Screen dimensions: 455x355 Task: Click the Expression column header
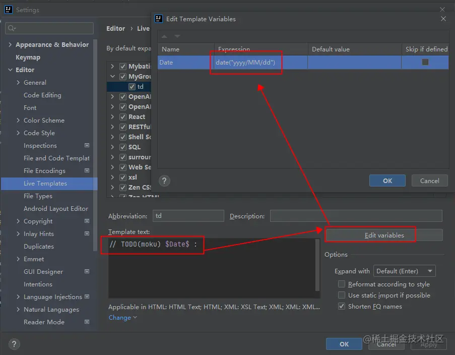click(261, 49)
